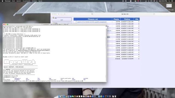This screenshot has width=175, height=98.
Task: Click the Terminal window title bar
Action: tap(55, 24)
